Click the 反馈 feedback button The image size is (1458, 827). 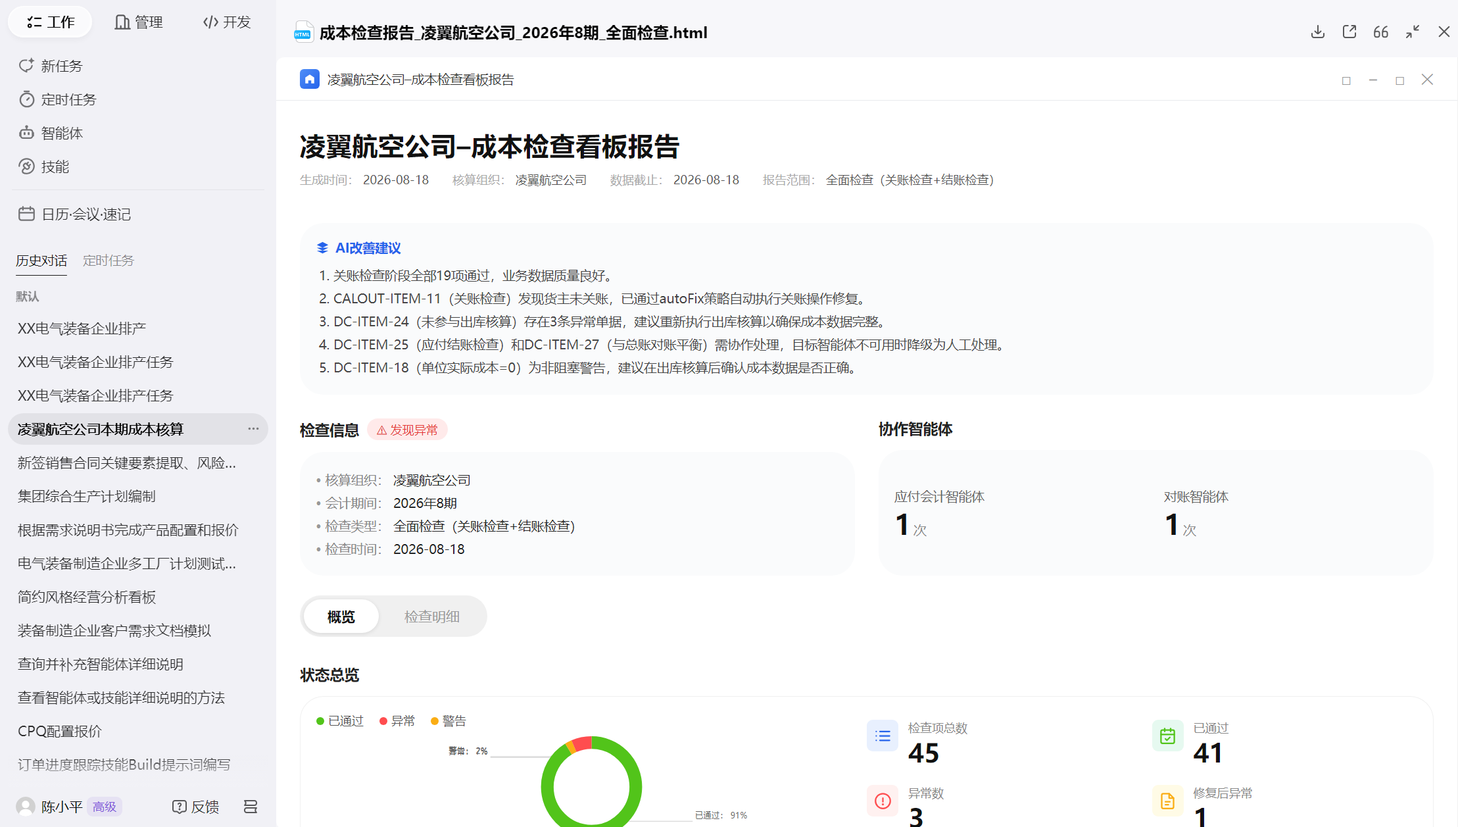point(195,806)
